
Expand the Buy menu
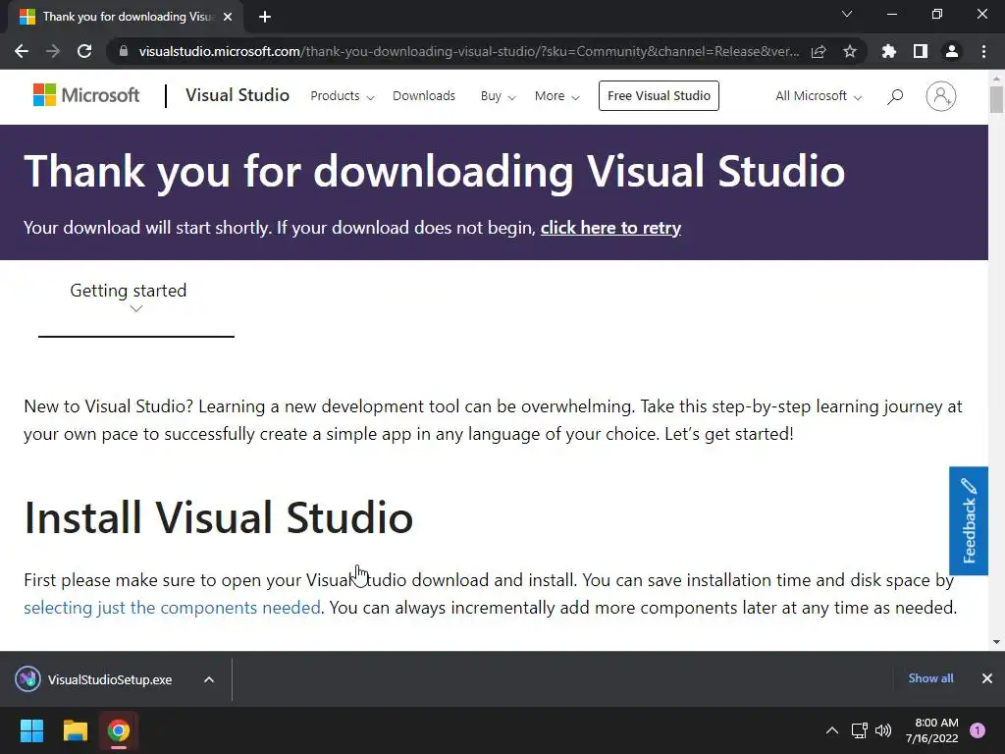(498, 96)
